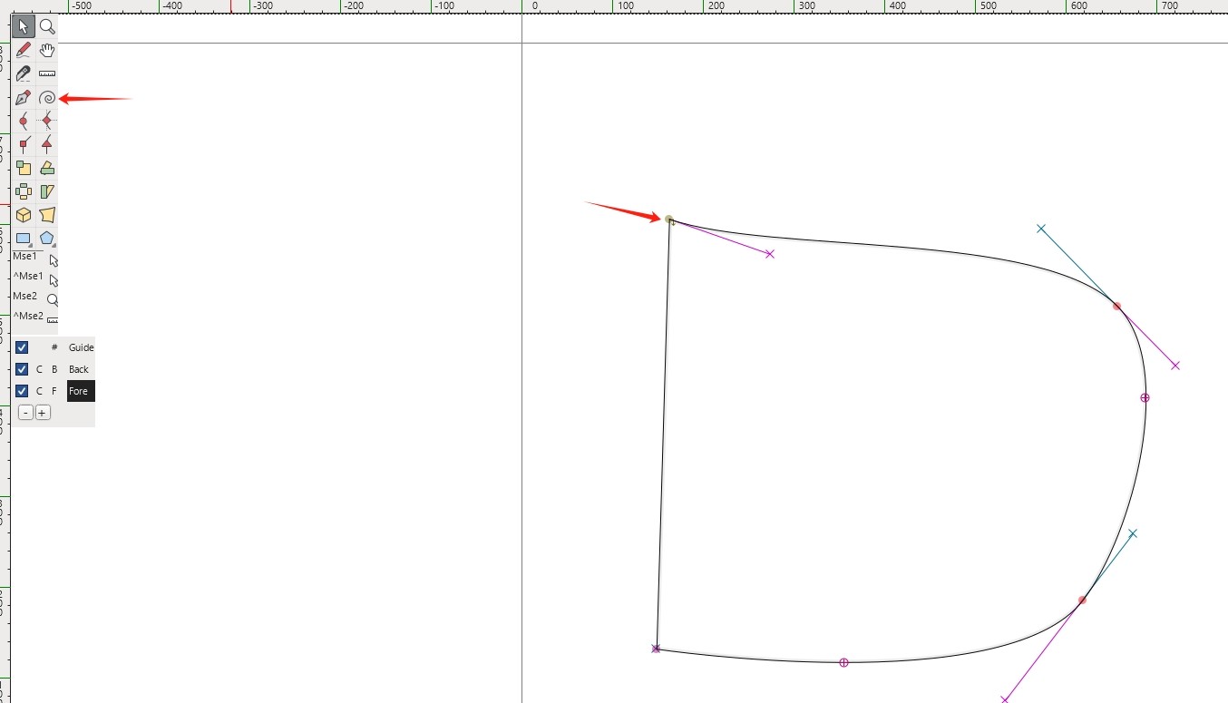The width and height of the screenshot is (1228, 703).
Task: Add new layer with plus button
Action: coord(43,413)
